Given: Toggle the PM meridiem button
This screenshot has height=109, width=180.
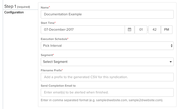Looking at the screenshot, I should click(x=167, y=30).
